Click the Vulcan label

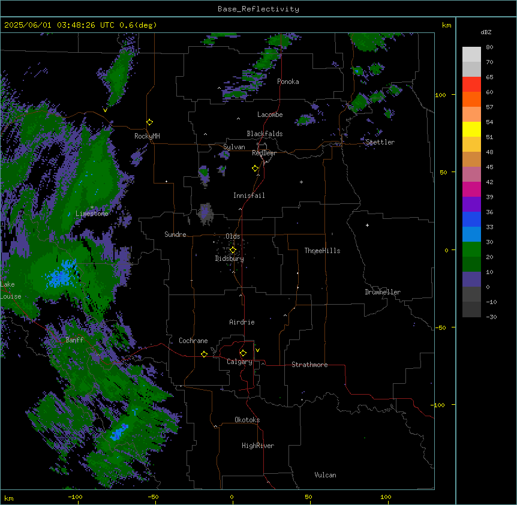click(325, 475)
